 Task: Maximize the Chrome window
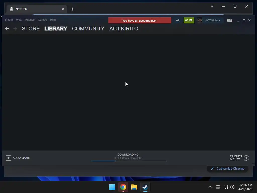click(235, 6)
